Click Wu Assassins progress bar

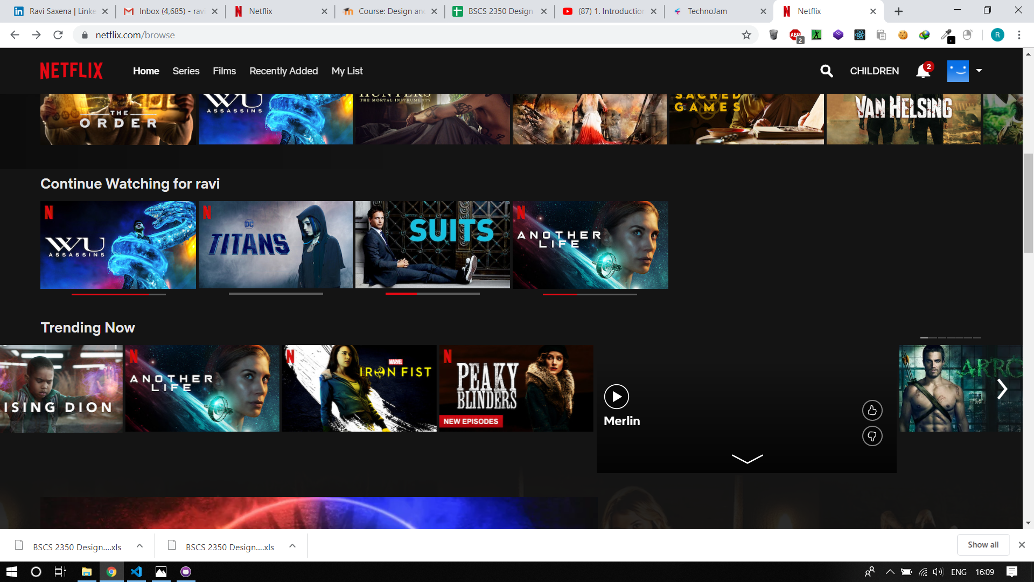pos(118,294)
